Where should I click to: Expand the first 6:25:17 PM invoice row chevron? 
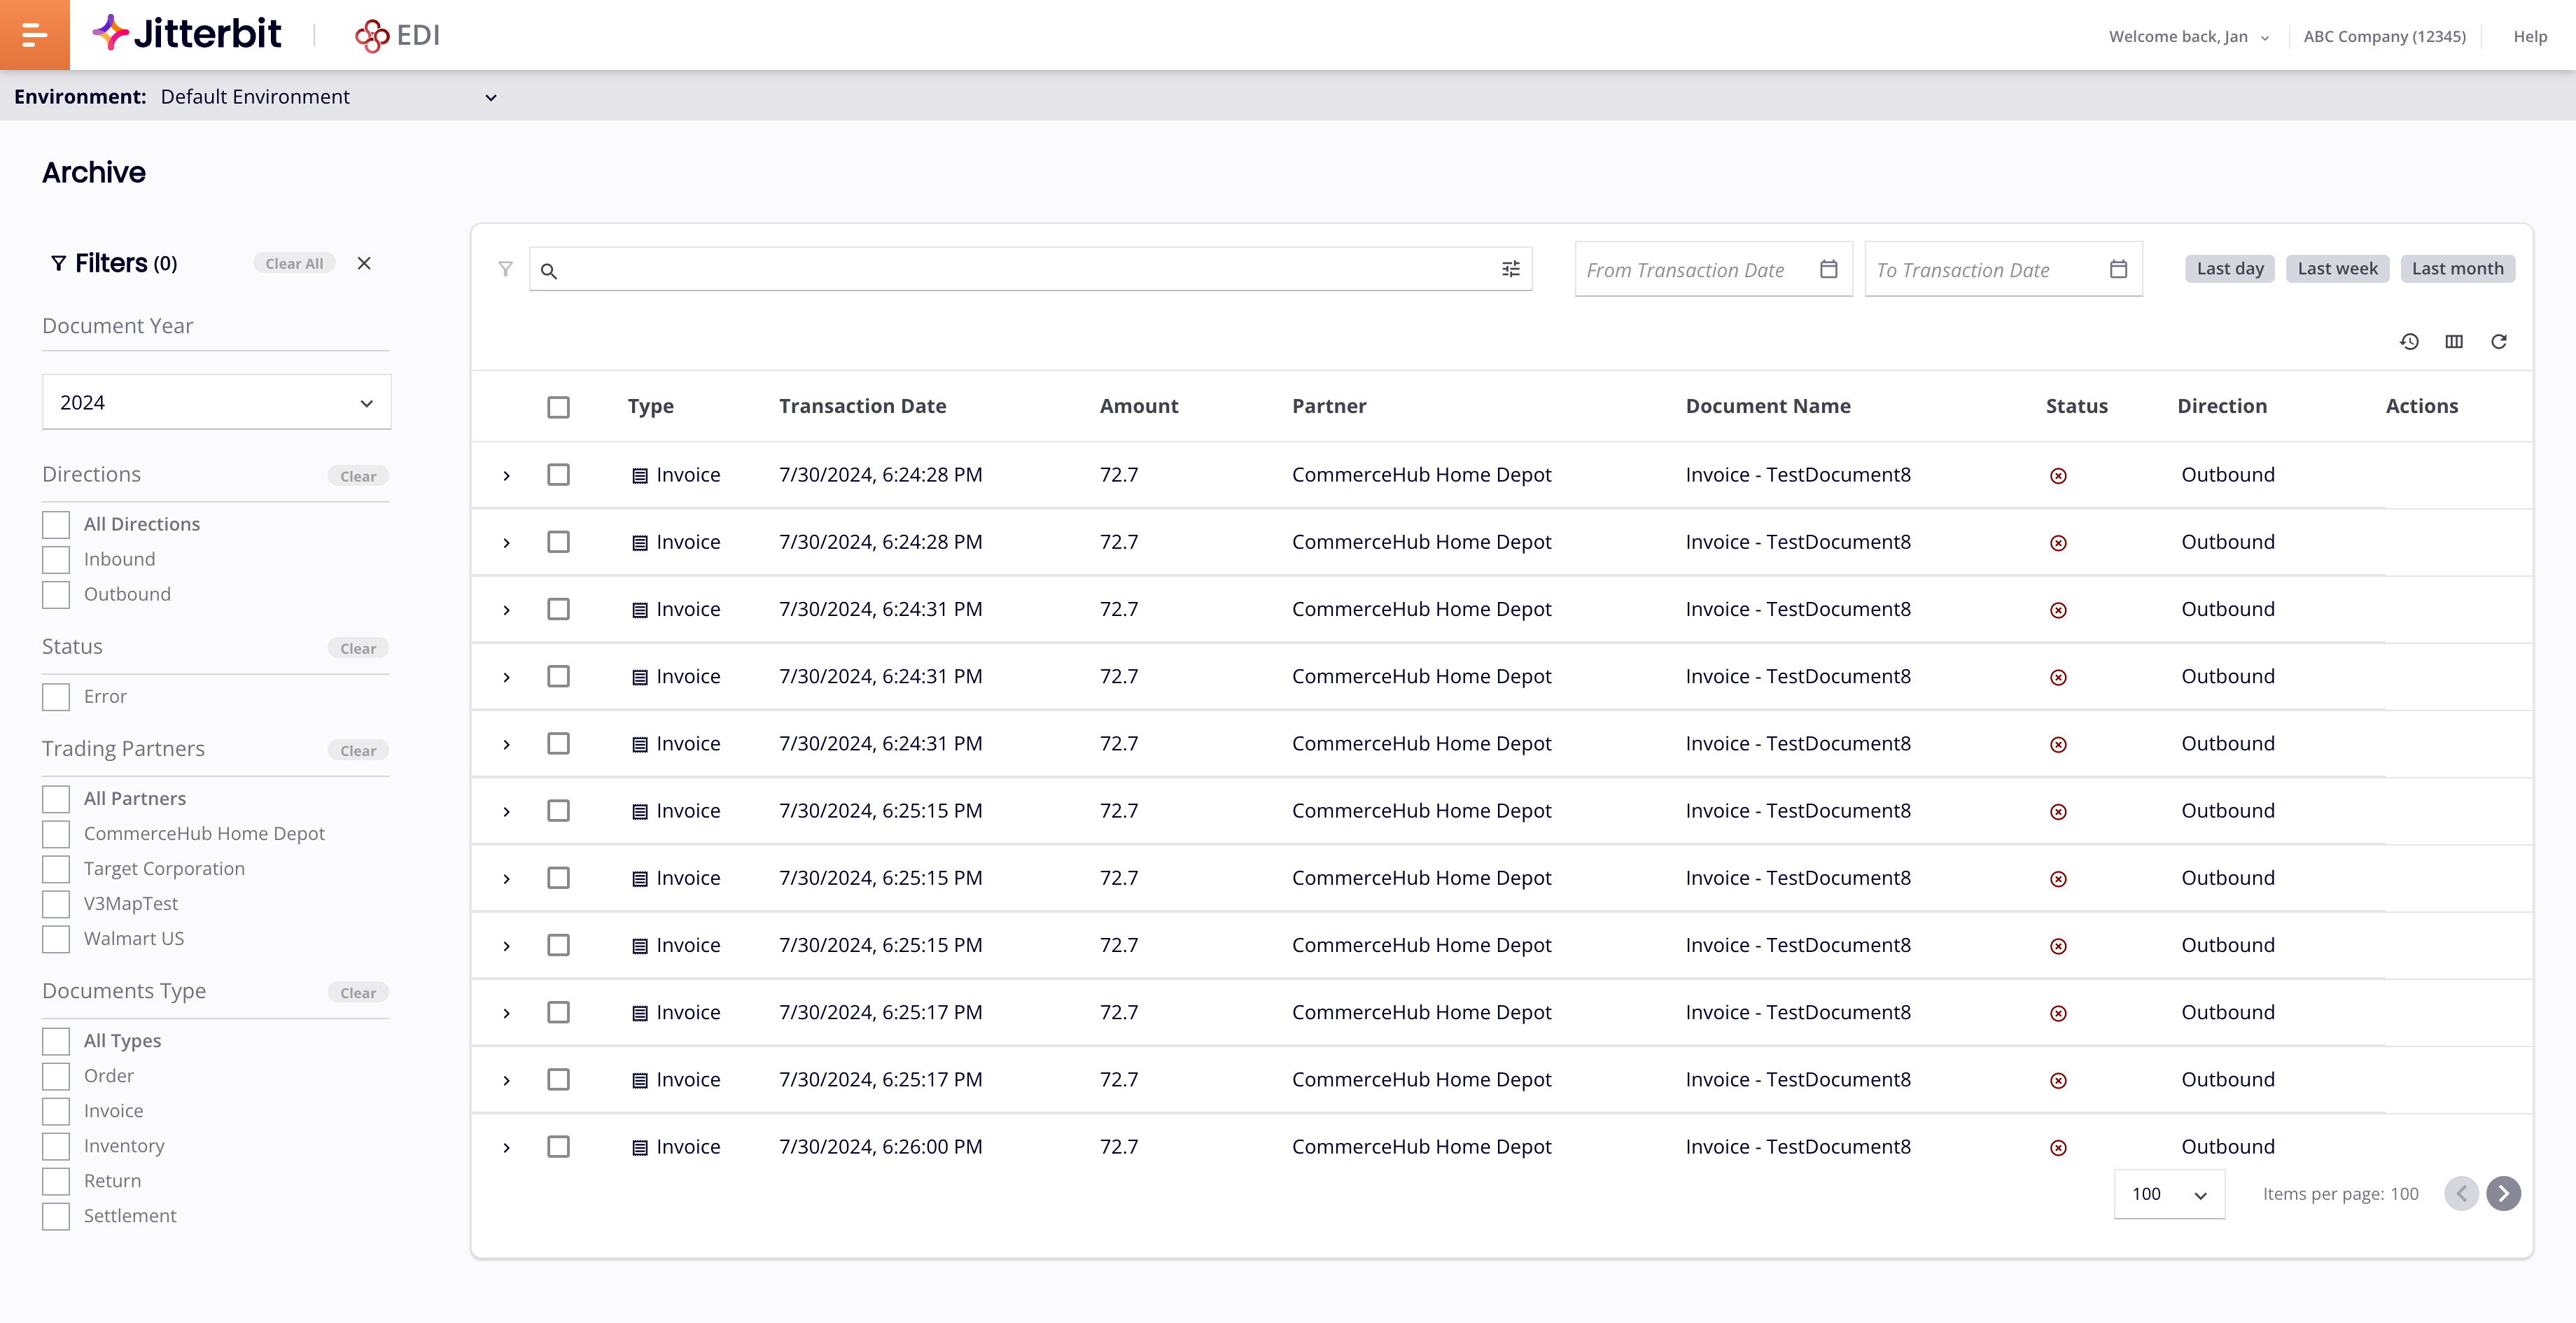pos(506,1014)
